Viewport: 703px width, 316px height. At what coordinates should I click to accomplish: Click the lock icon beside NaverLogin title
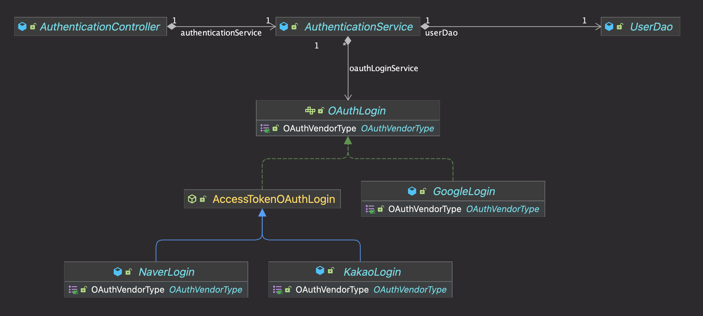pos(129,272)
